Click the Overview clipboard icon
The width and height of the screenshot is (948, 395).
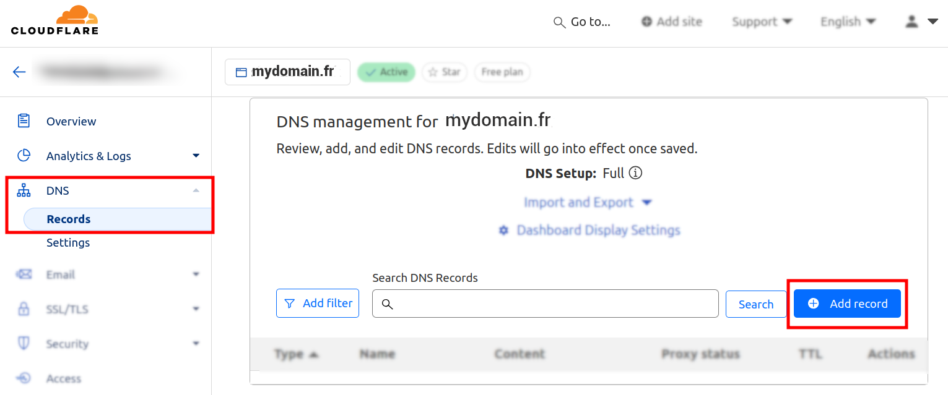(24, 121)
